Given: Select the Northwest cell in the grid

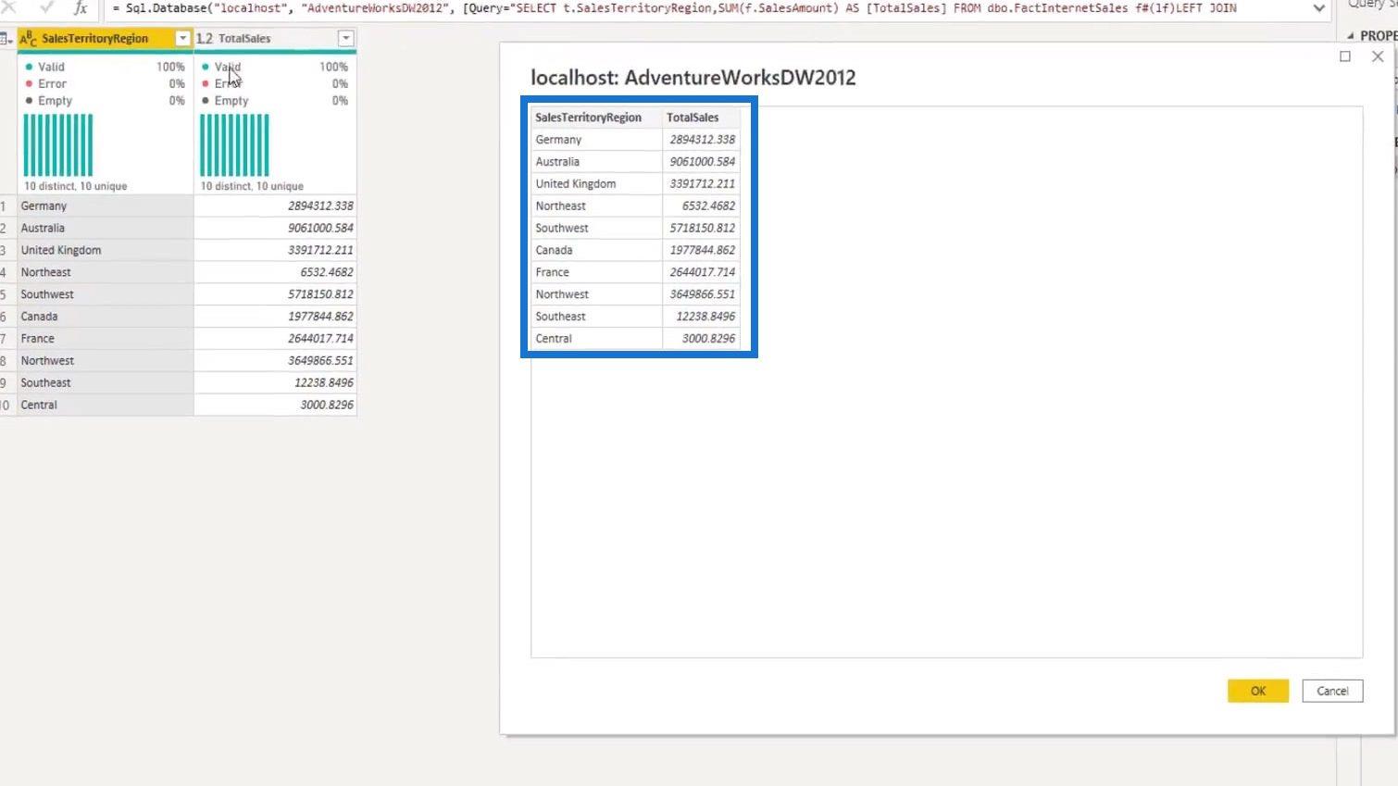Looking at the screenshot, I should tap(105, 361).
